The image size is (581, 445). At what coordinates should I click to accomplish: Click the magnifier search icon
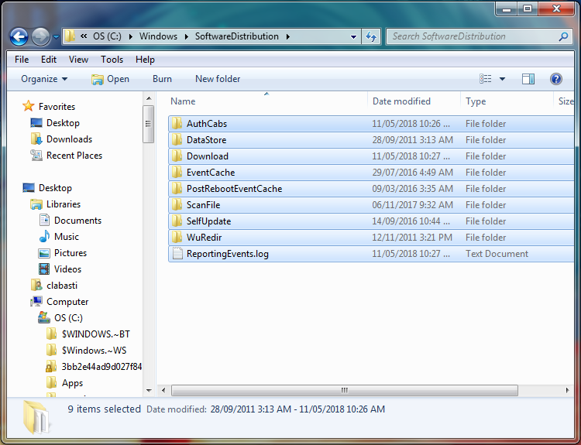(x=564, y=36)
